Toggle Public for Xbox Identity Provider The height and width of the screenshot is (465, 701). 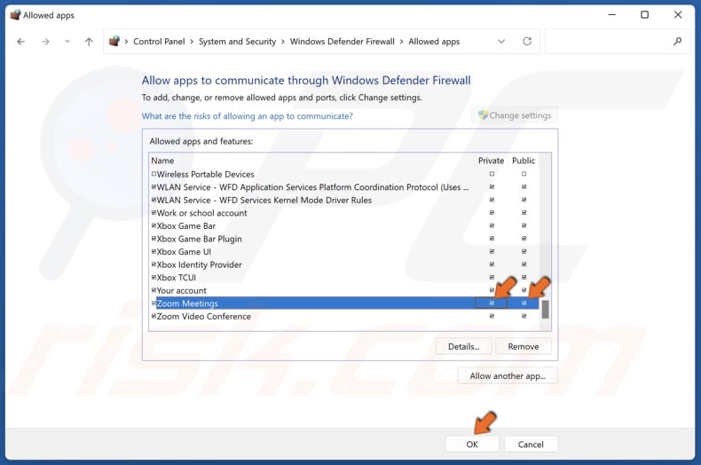click(524, 264)
